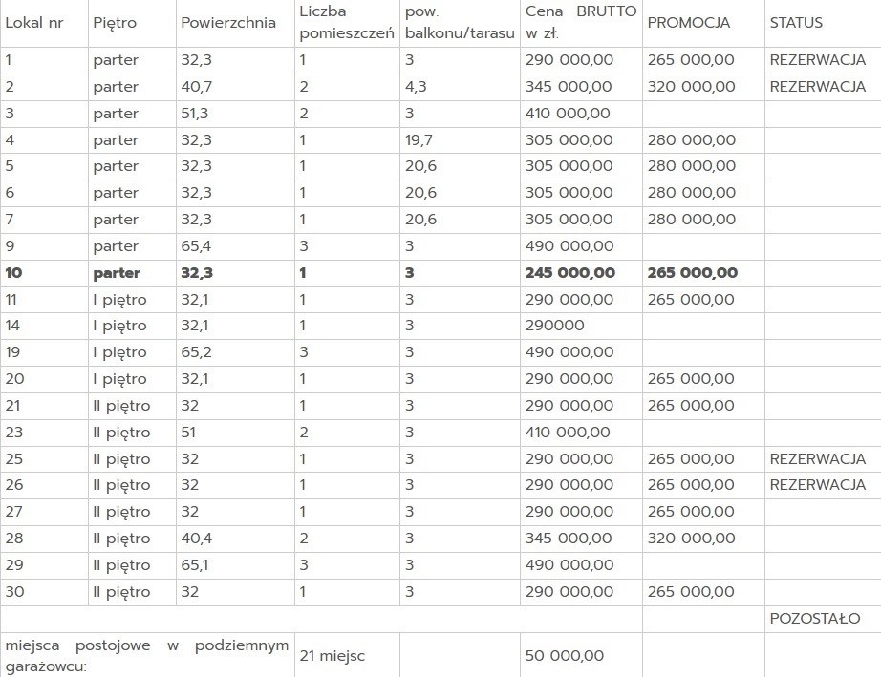Click the 40,4 area cell for unit 28
This screenshot has height=677, width=881.
click(196, 539)
